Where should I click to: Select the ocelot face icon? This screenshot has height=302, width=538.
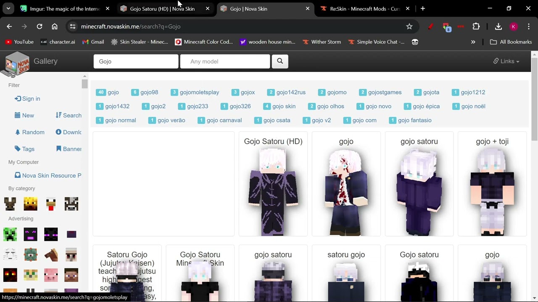click(30, 275)
